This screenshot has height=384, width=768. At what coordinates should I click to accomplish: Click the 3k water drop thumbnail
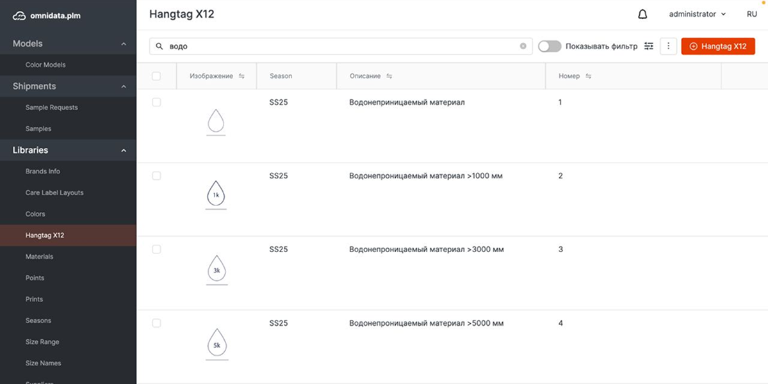pyautogui.click(x=217, y=269)
